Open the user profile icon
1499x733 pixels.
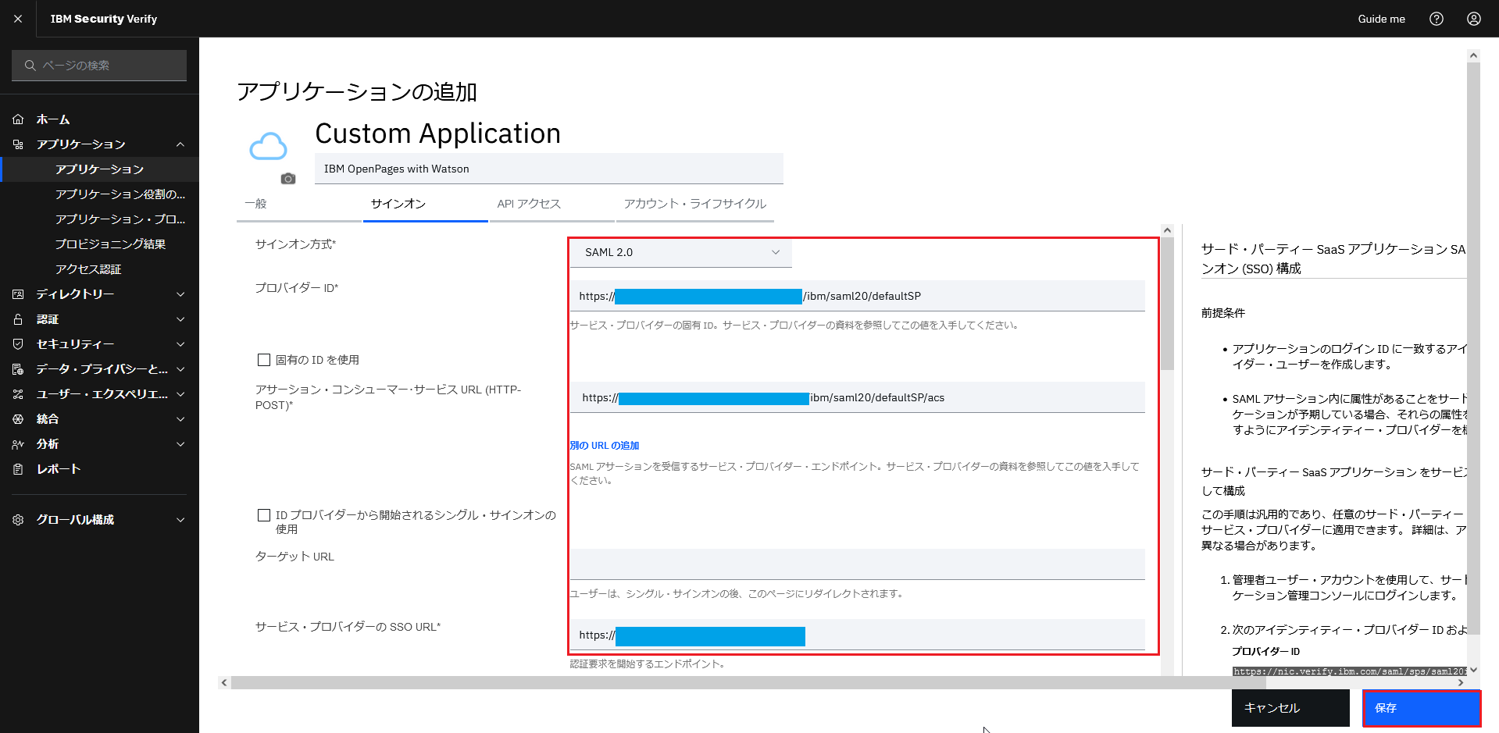point(1473,19)
